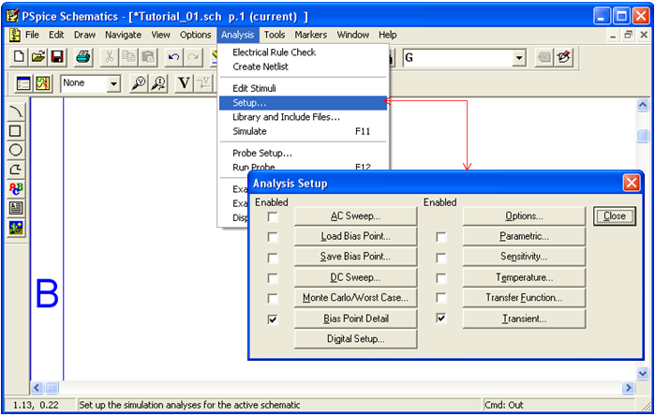This screenshot has height=416, width=655.
Task: Enable the Save Bias Point checkbox
Action: 273,258
